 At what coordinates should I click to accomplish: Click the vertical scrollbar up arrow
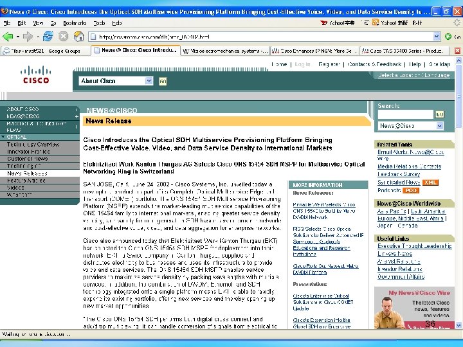(x=458, y=60)
